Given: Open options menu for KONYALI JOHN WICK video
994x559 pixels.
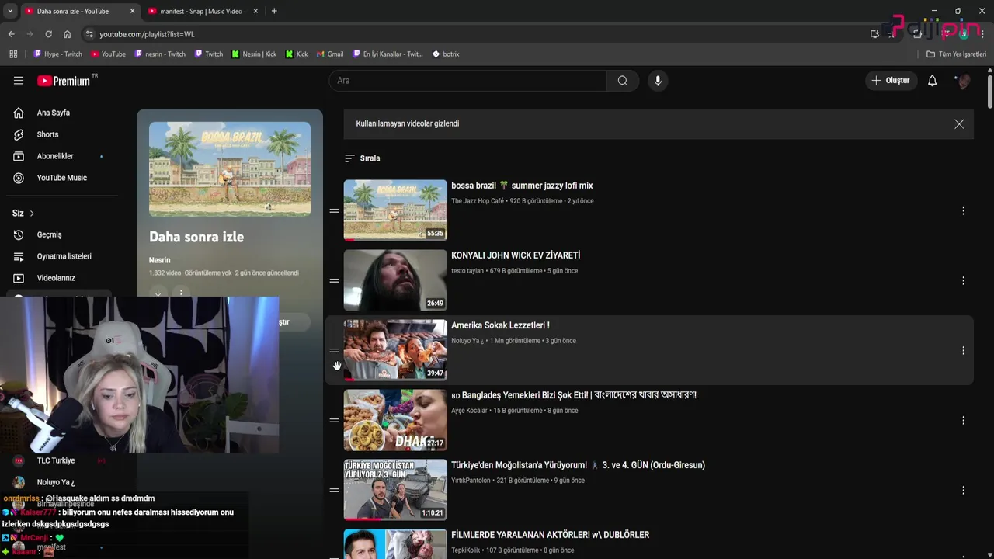Looking at the screenshot, I should point(963,280).
